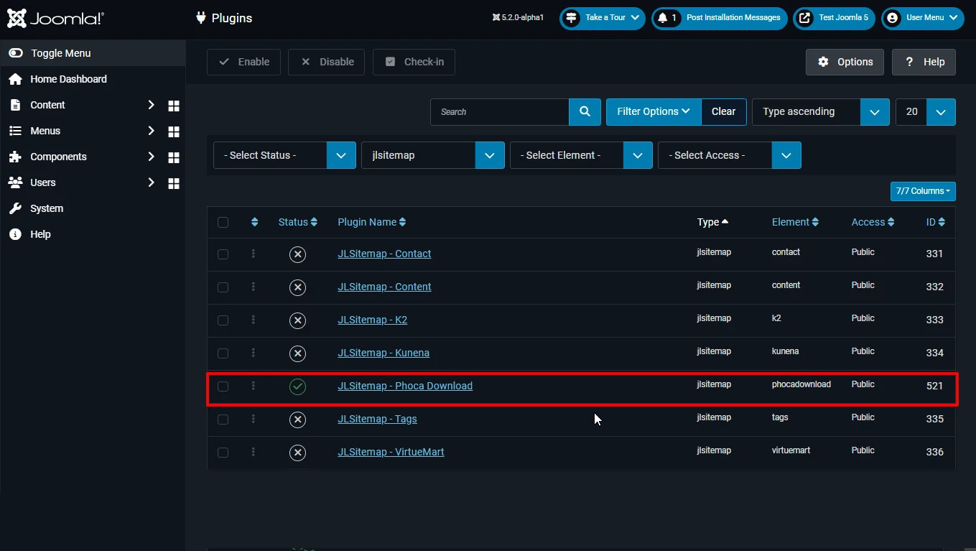Viewport: 976px width, 551px height.
Task: Open the Select Status filter
Action: coord(284,155)
